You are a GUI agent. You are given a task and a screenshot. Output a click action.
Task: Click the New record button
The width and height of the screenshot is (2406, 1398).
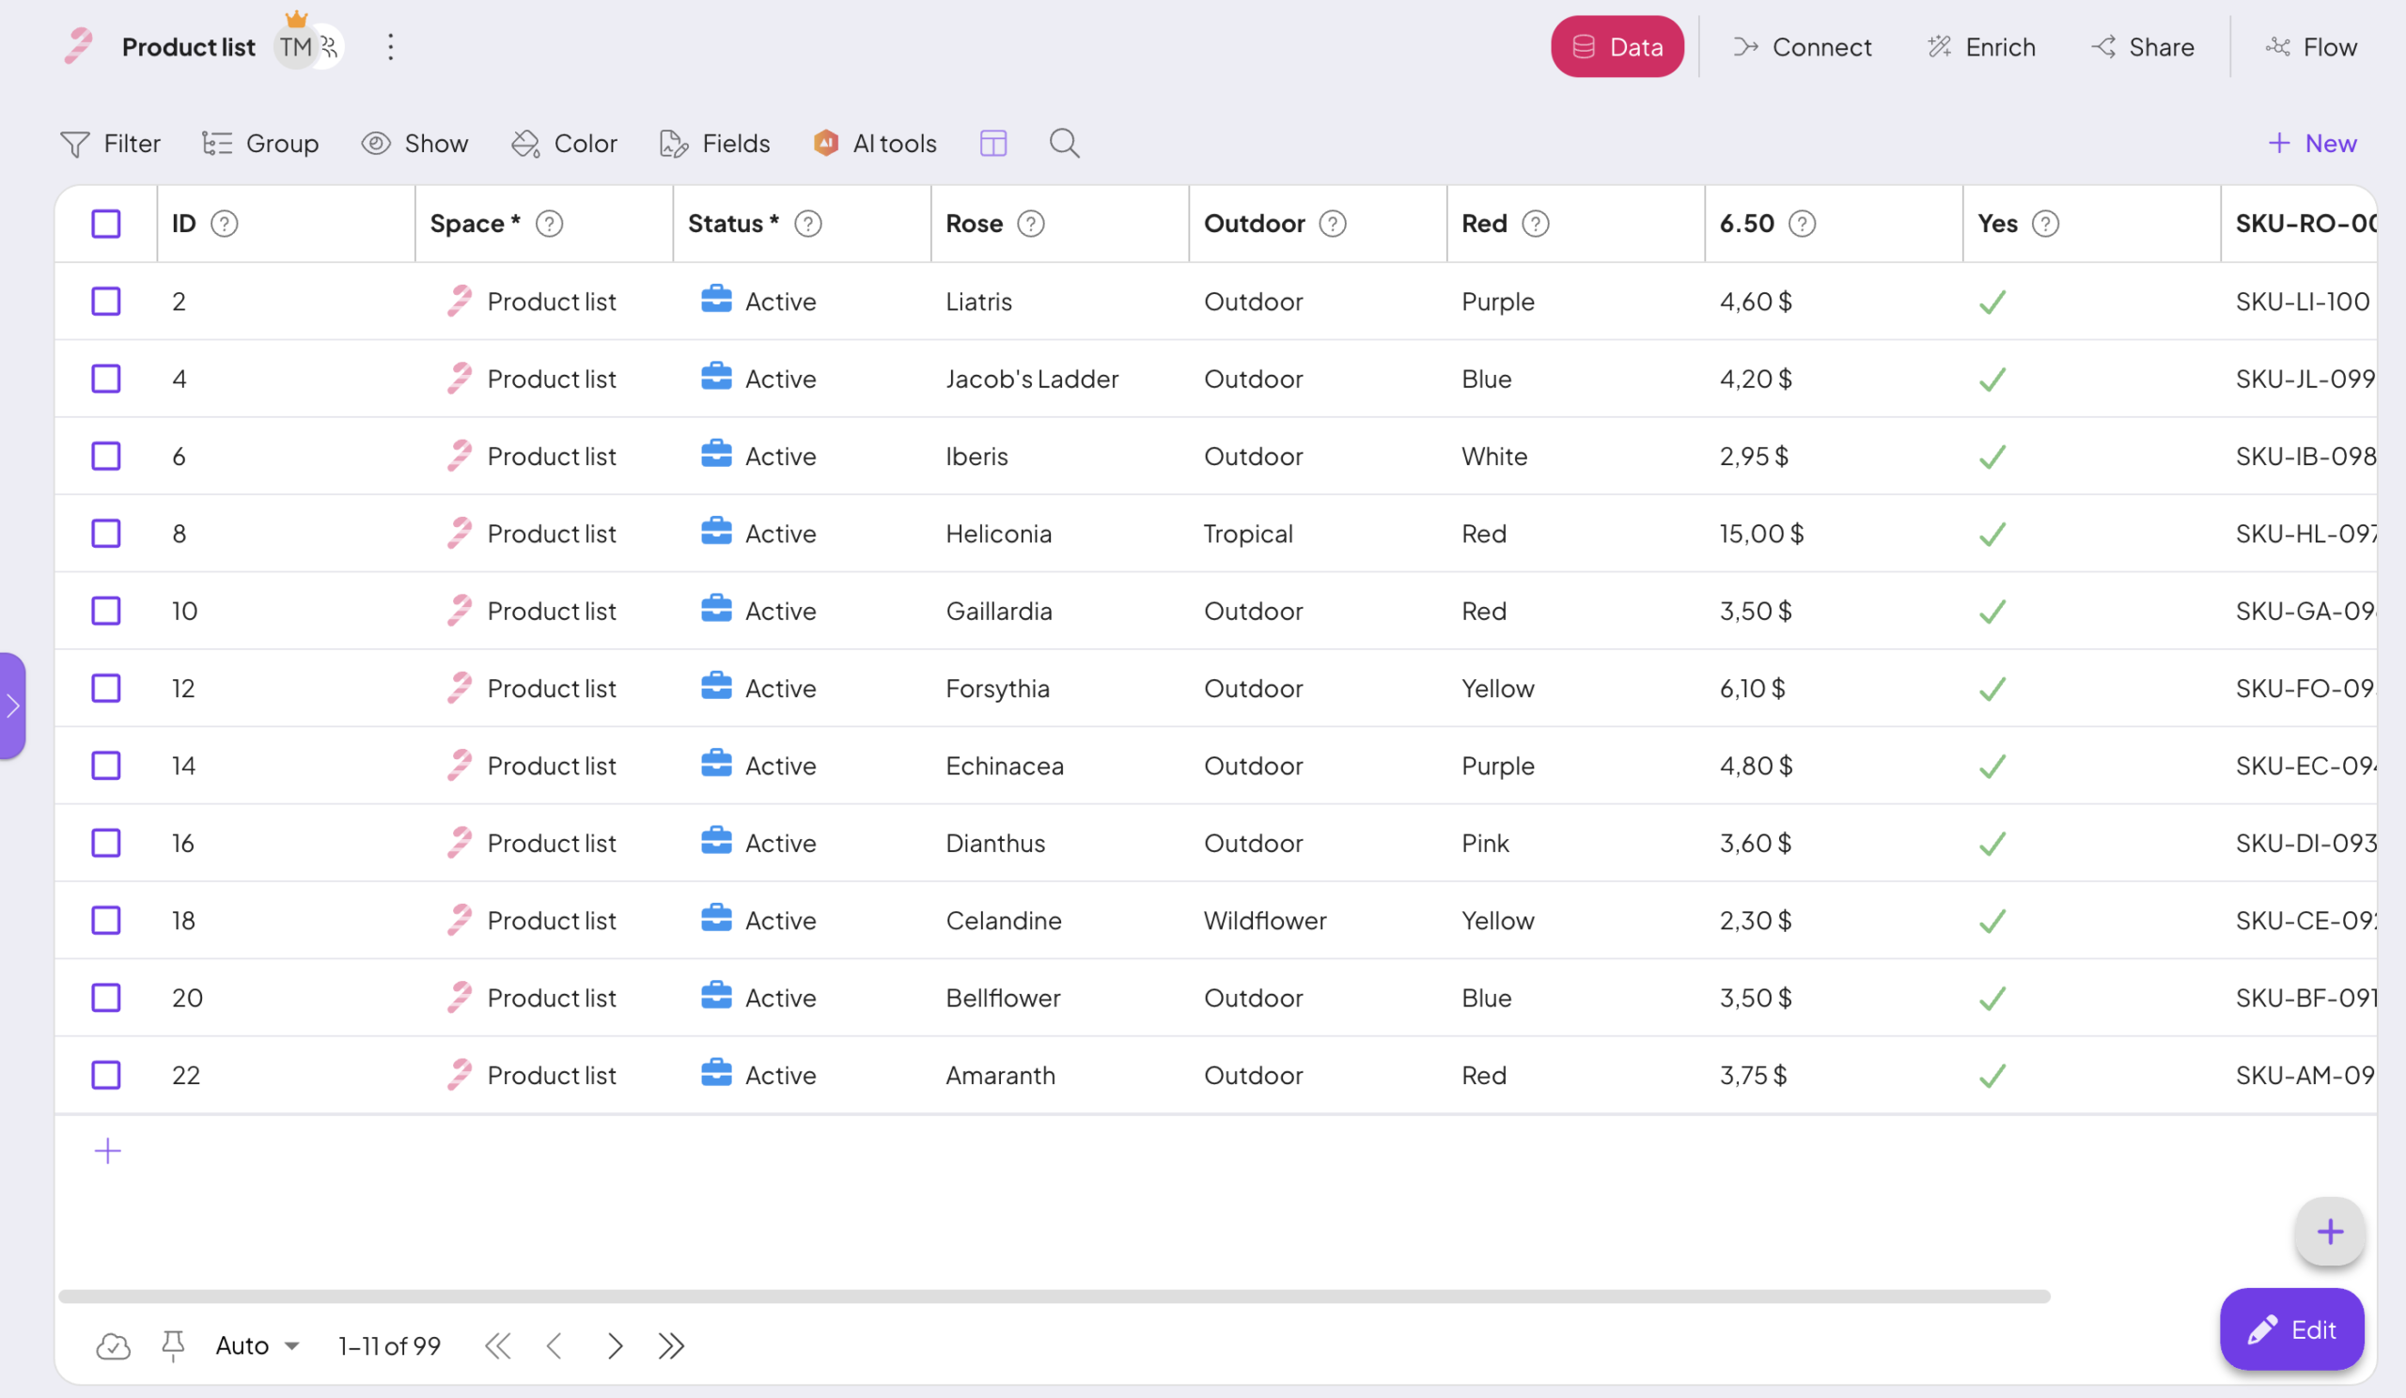(2311, 143)
